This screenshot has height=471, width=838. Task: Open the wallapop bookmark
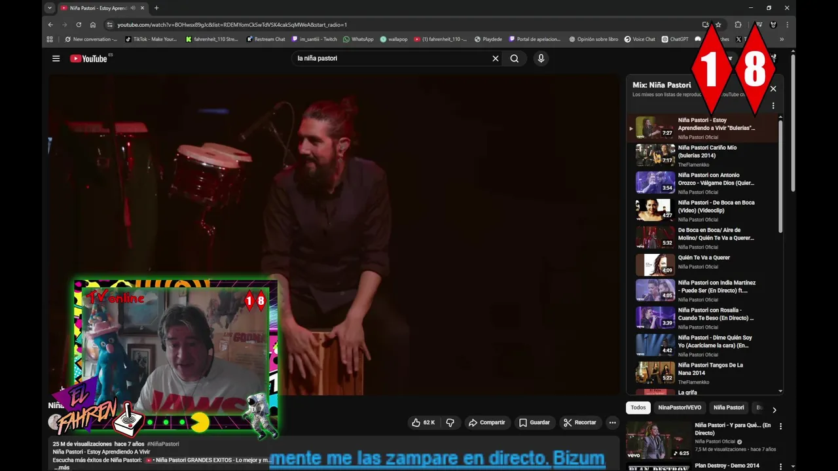[x=393, y=39]
